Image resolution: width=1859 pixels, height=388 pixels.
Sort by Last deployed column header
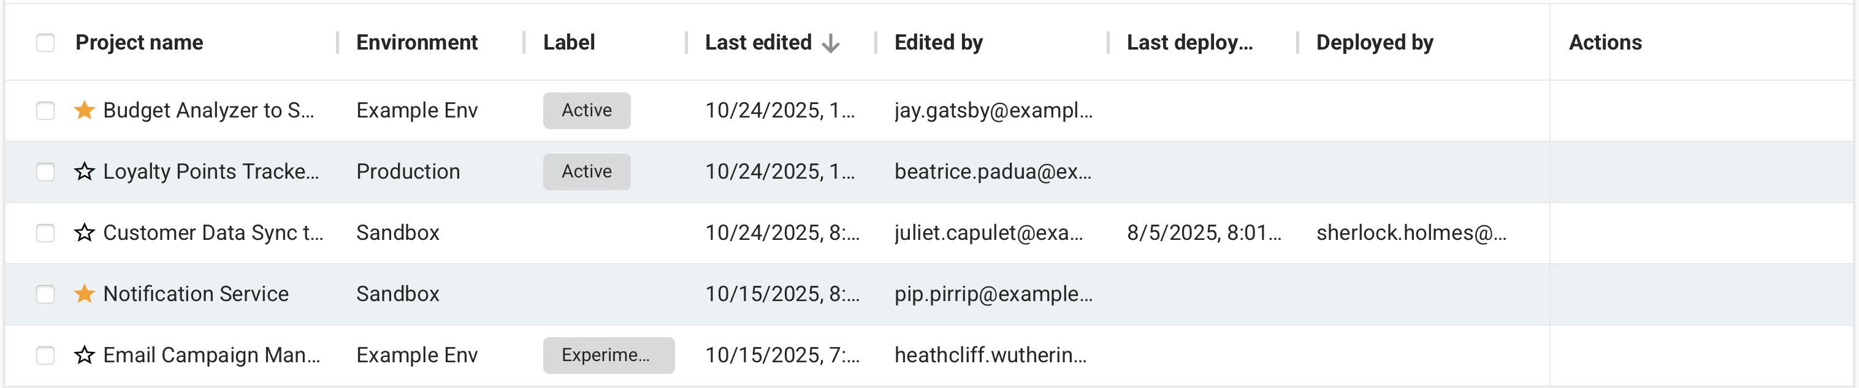1189,42
